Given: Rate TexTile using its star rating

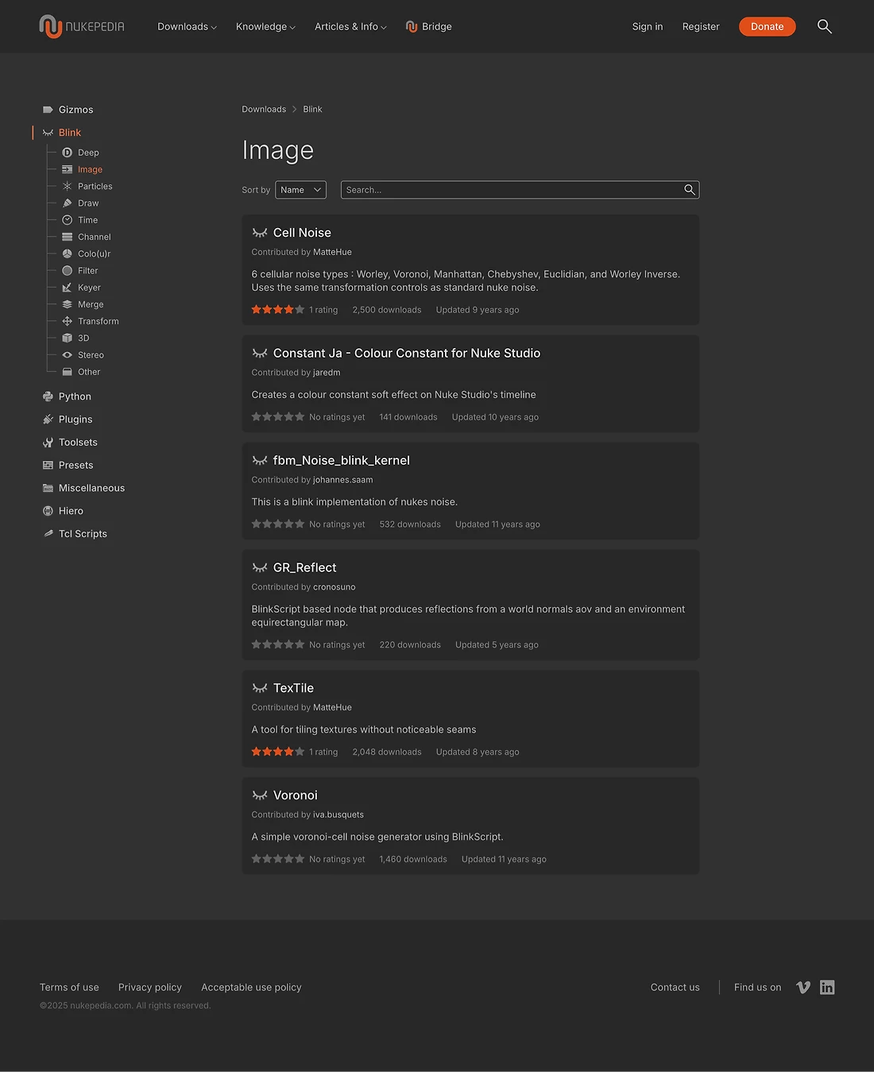Looking at the screenshot, I should 277,751.
